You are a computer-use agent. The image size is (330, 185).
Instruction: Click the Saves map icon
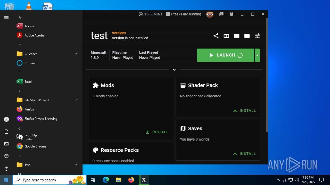(183, 128)
